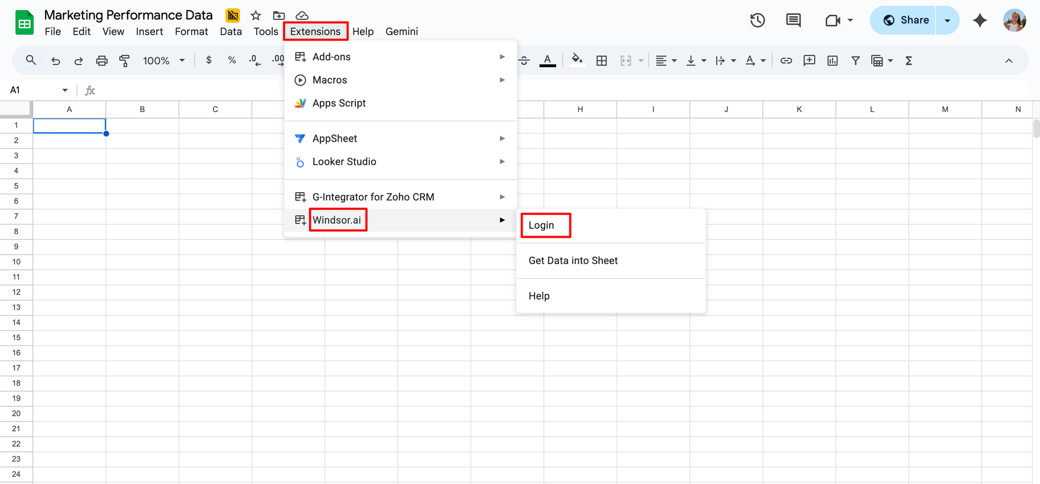
Task: Open the Gemini menu
Action: click(402, 31)
